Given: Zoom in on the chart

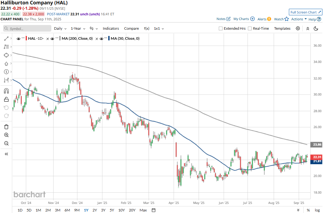Looking at the screenshot, I should tap(6, 135).
